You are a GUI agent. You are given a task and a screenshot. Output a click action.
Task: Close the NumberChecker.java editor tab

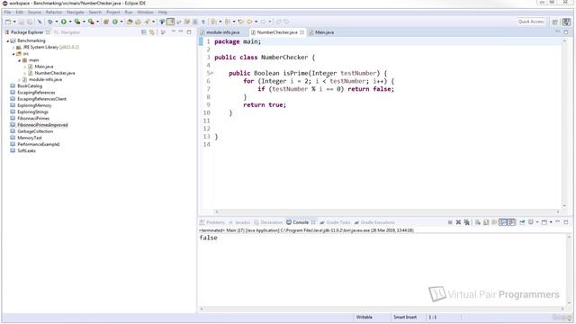click(302, 32)
